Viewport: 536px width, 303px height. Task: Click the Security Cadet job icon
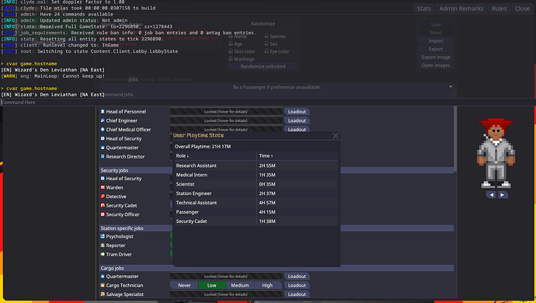tap(103, 205)
